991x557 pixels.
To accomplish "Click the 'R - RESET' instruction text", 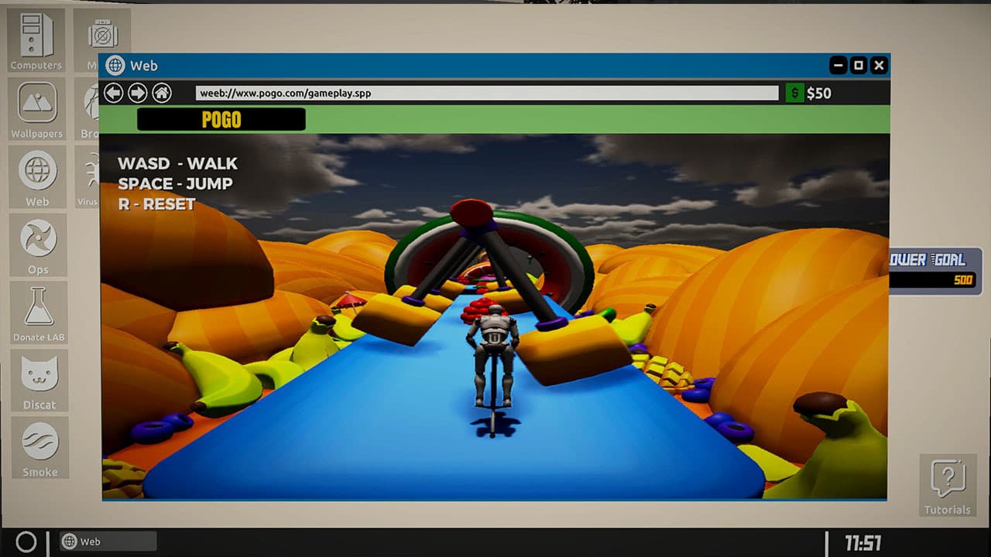I will click(157, 203).
